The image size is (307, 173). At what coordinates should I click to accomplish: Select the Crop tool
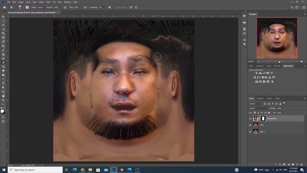(3, 33)
